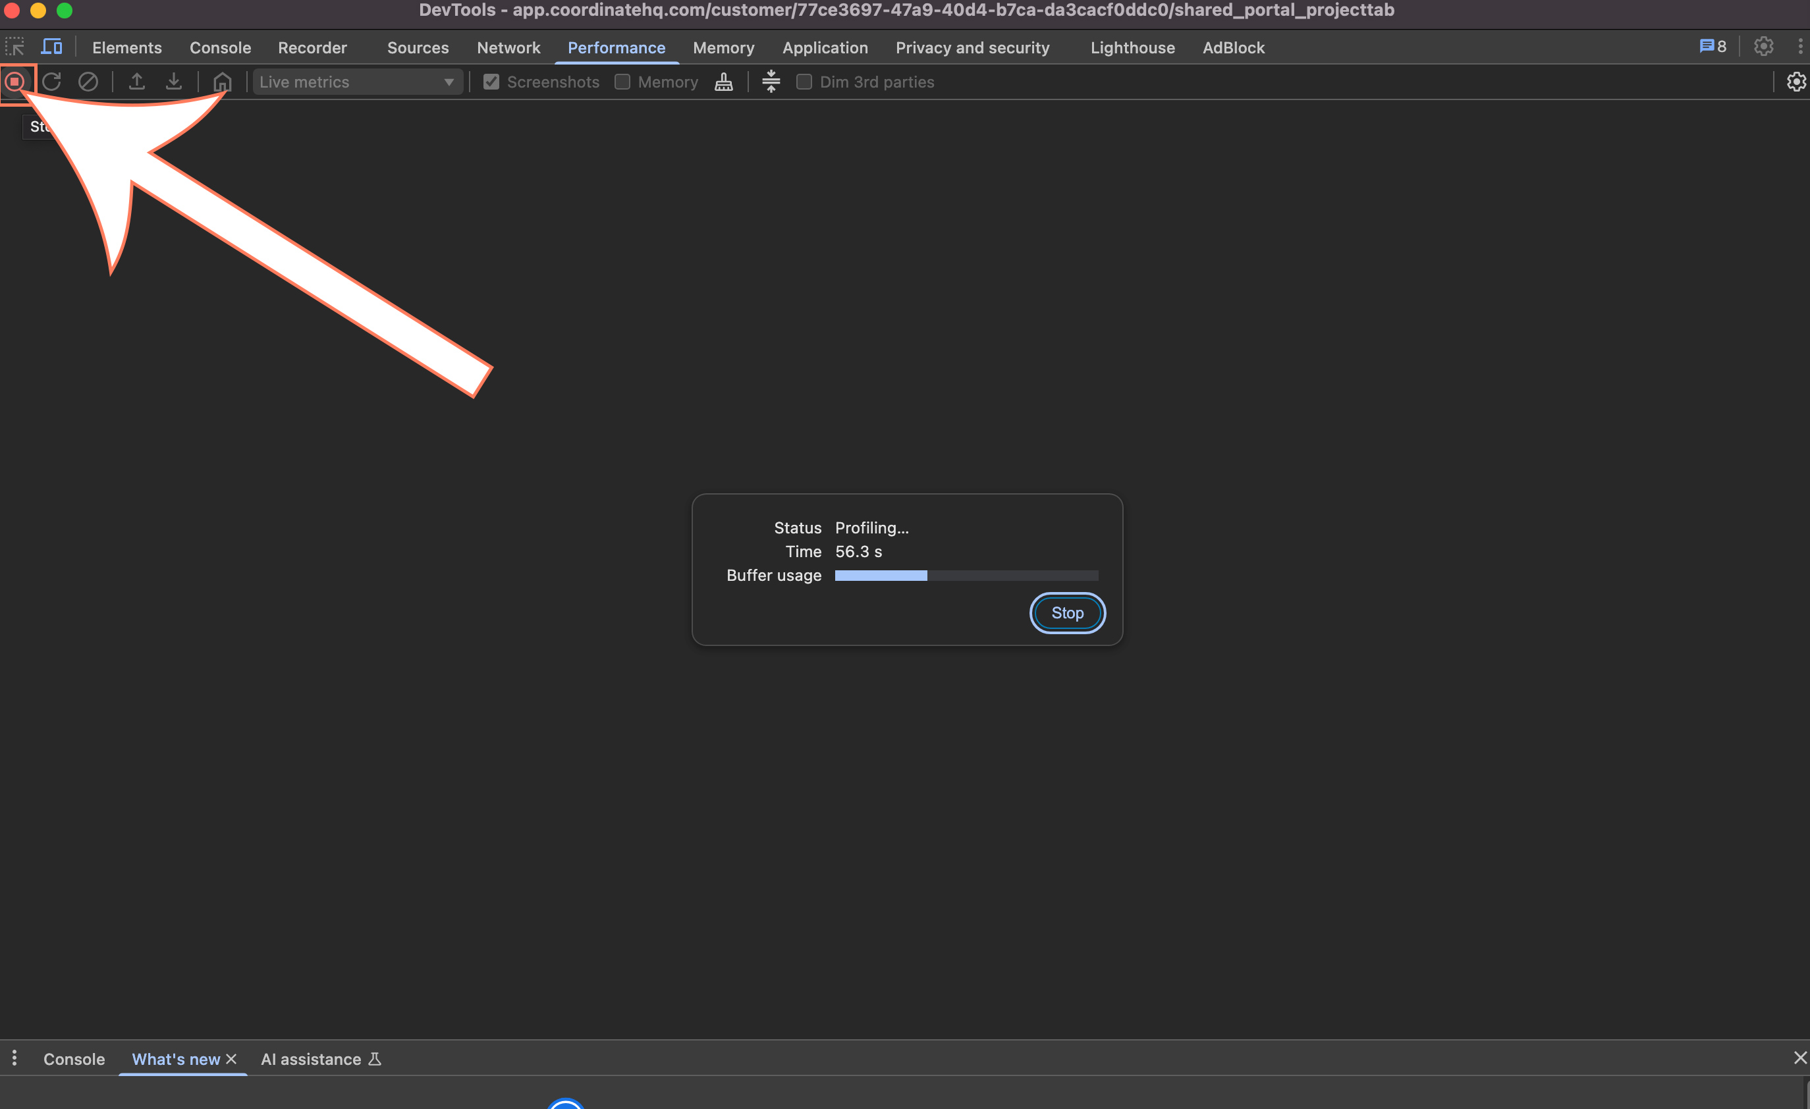Viewport: 1810px width, 1109px height.
Task: Go to the landing page home icon
Action: pos(222,82)
